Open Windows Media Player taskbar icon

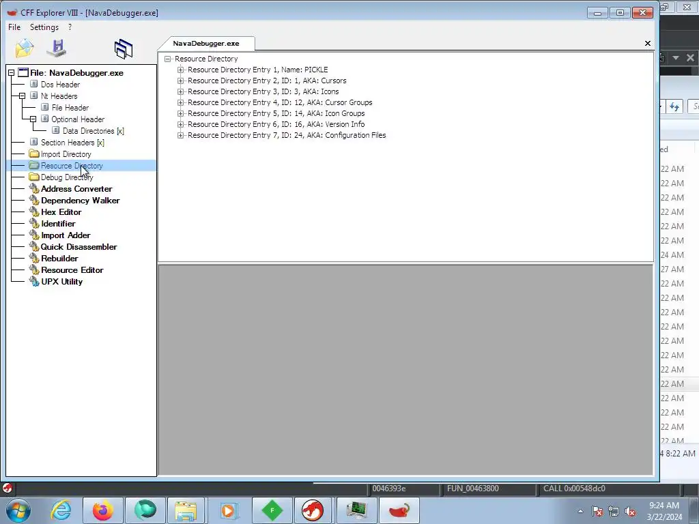[x=228, y=510]
